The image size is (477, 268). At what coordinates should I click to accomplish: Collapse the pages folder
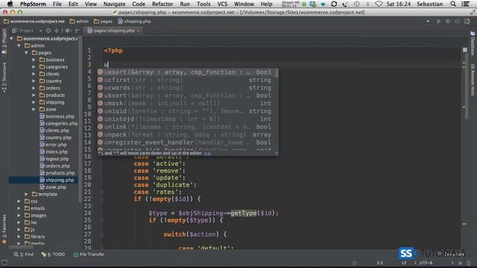point(27,53)
